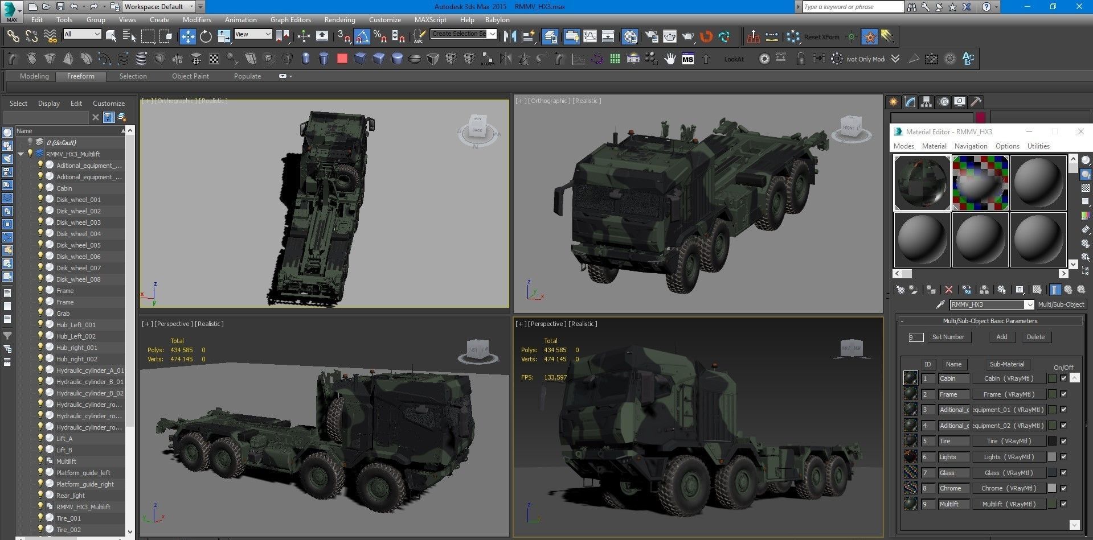1093x540 pixels.
Task: Switch to the Modeling ribbon tab
Action: pyautogui.click(x=34, y=76)
